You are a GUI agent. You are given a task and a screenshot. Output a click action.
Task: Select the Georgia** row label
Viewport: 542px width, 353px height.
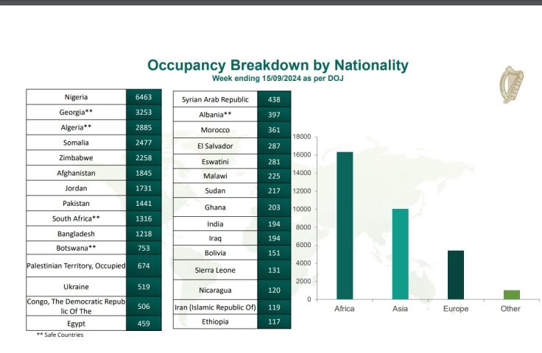point(76,113)
